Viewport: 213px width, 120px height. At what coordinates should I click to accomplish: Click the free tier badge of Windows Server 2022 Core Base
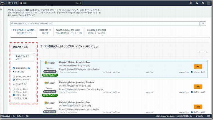pos(50,92)
